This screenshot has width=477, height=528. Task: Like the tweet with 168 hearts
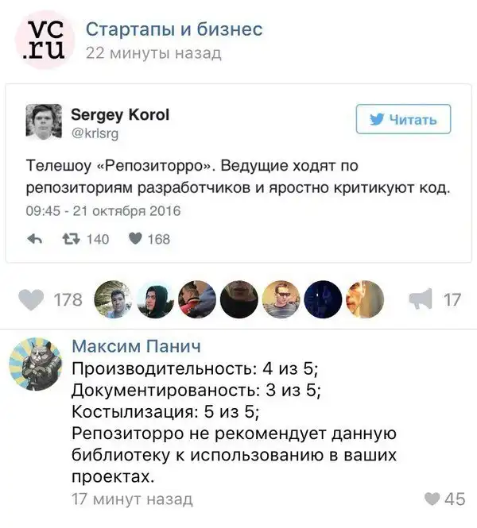[x=135, y=238]
